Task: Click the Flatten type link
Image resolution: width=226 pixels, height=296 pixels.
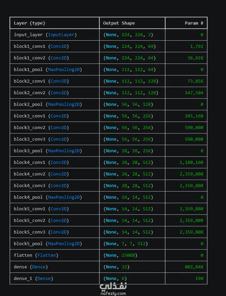Action: tap(47, 255)
